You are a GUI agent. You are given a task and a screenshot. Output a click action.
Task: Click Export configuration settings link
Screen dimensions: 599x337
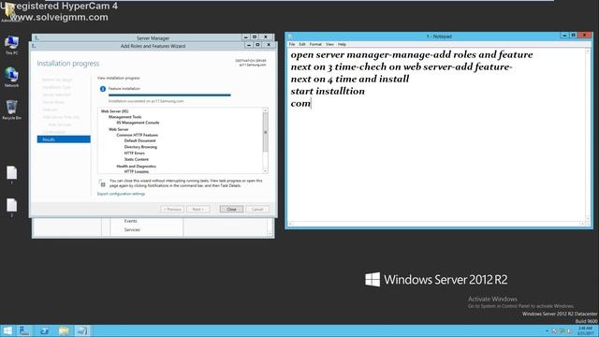click(121, 194)
